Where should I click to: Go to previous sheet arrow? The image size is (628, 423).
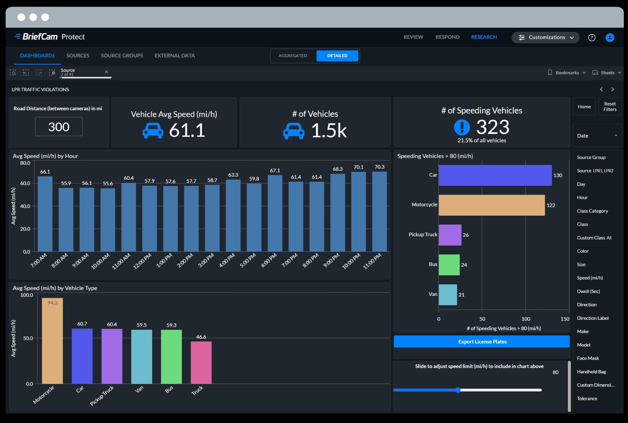tap(601, 89)
